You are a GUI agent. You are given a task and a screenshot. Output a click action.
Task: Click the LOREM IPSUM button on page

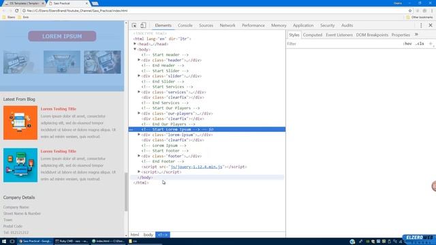tap(62, 36)
